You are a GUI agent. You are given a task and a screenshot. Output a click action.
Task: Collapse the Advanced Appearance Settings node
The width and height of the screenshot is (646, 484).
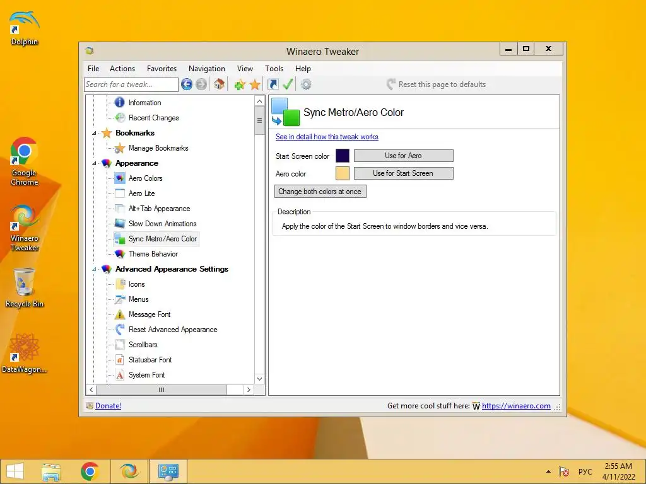click(x=94, y=269)
